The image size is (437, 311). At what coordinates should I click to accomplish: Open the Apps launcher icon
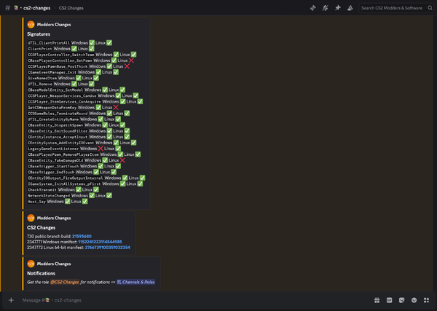click(x=426, y=300)
